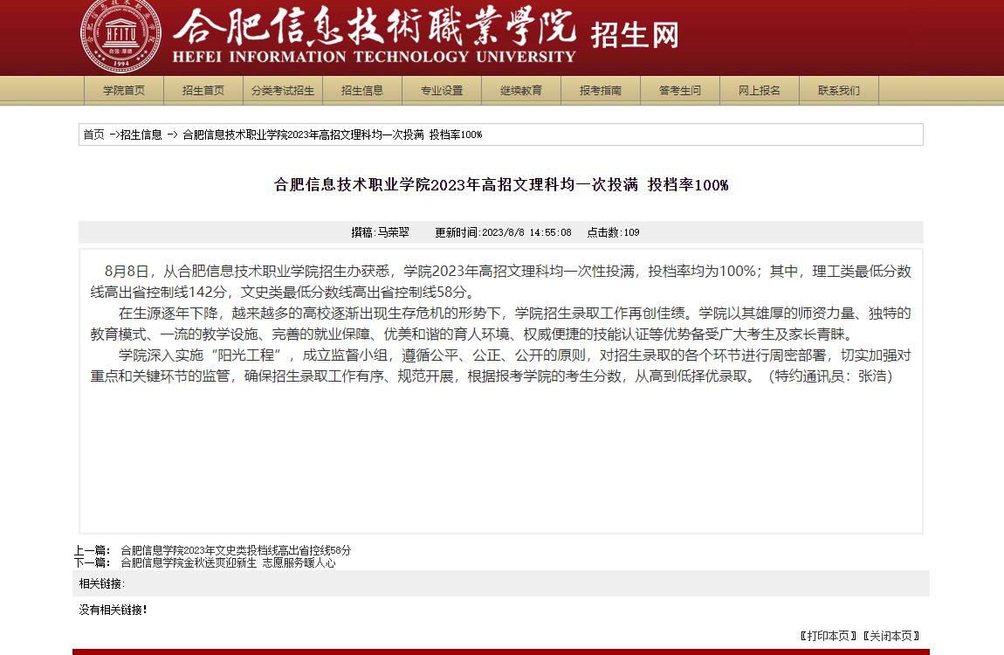Screen dimensions: 1004x655
Task: Select 报考指南 in navigation bar
Action: (601, 90)
